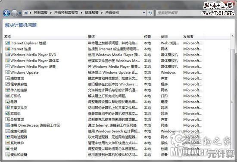Click the Back navigation arrow button
Screen dimensions: 237x162
tap(6, 13)
